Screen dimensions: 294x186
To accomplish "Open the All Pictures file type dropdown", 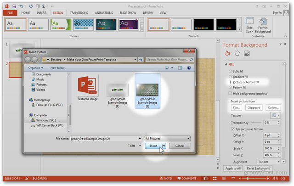I will [x=167, y=139].
